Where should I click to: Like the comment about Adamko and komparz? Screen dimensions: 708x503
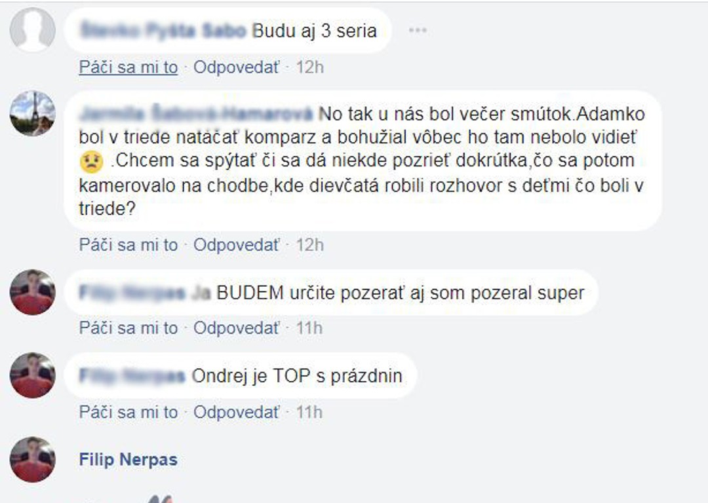click(128, 245)
